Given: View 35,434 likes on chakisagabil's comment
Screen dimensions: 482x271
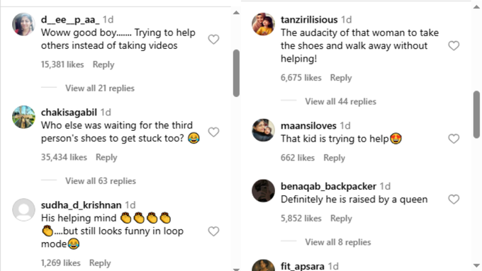Looking at the screenshot, I should [x=64, y=158].
